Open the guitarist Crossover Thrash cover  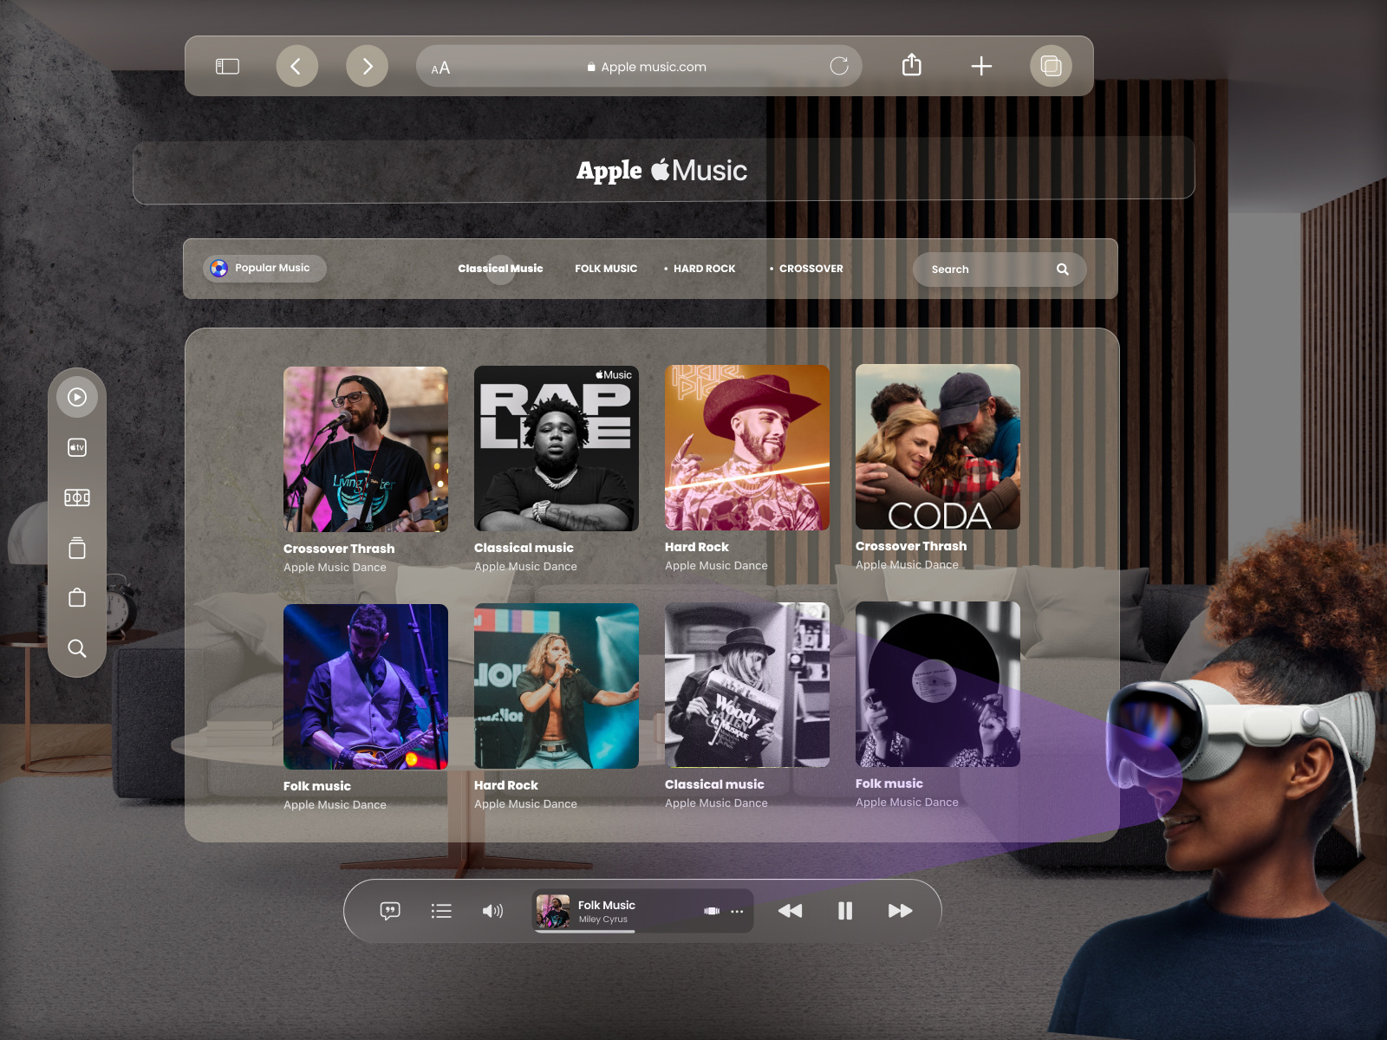pos(366,449)
